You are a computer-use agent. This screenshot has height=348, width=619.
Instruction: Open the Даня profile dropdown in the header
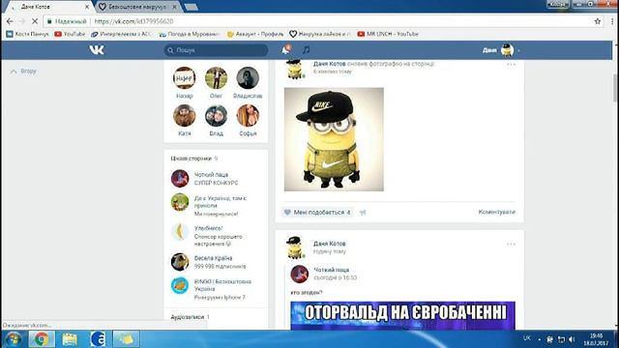[501, 50]
